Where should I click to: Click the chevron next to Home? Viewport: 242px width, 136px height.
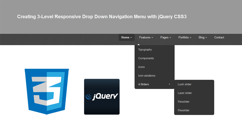(131, 38)
